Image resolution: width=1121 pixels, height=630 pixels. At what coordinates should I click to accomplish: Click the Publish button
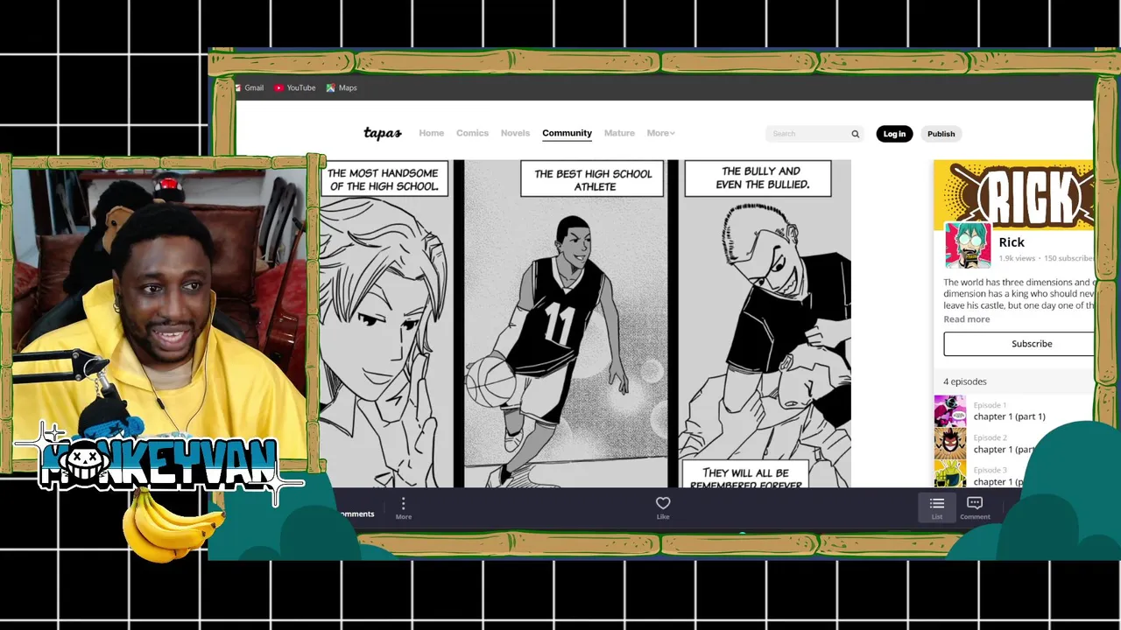(x=941, y=134)
